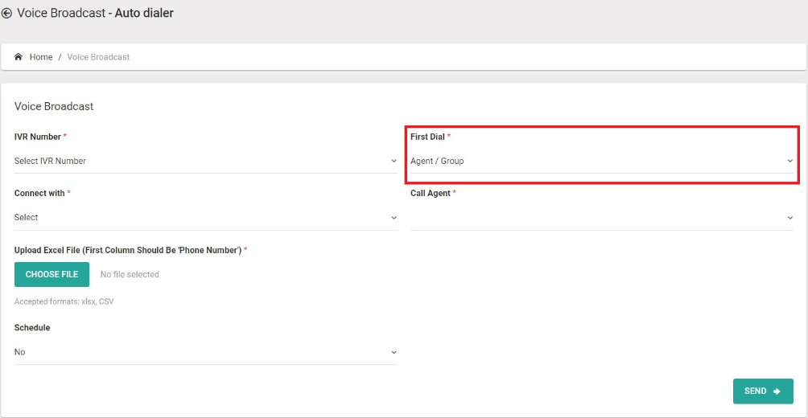Click the Call Agent chevron arrow
The image size is (808, 418).
click(790, 218)
